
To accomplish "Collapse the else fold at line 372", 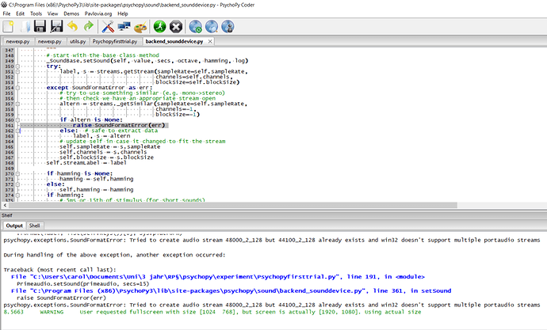I will [17, 184].
